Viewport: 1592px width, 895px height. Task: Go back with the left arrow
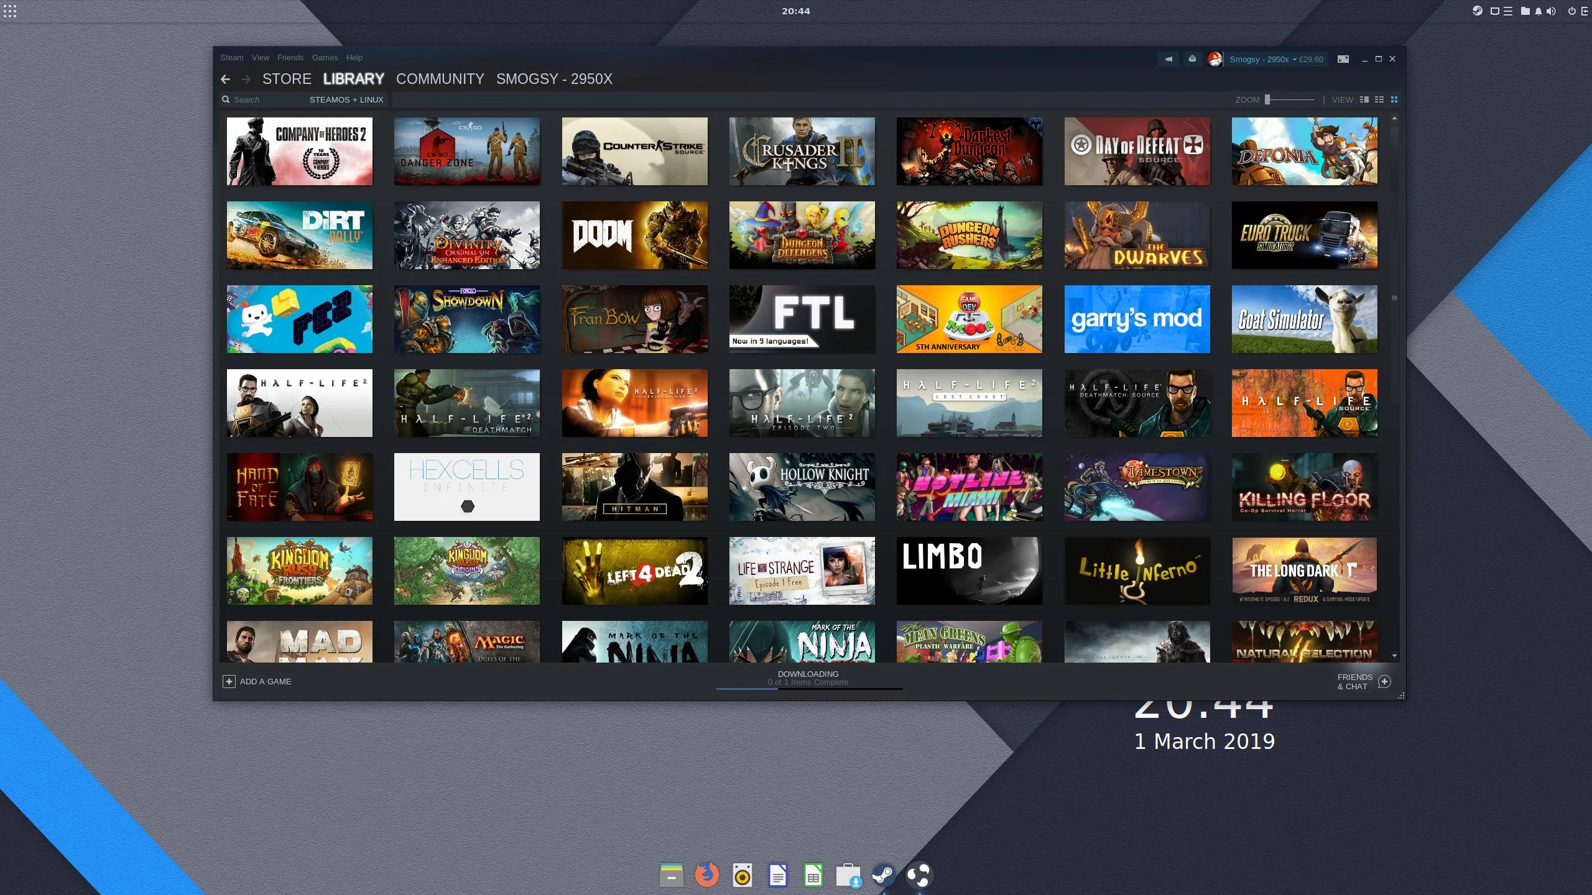(226, 79)
